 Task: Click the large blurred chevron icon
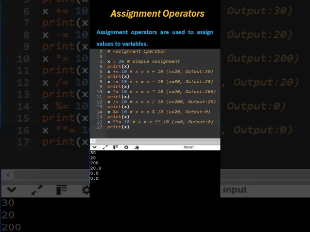click(12, 190)
